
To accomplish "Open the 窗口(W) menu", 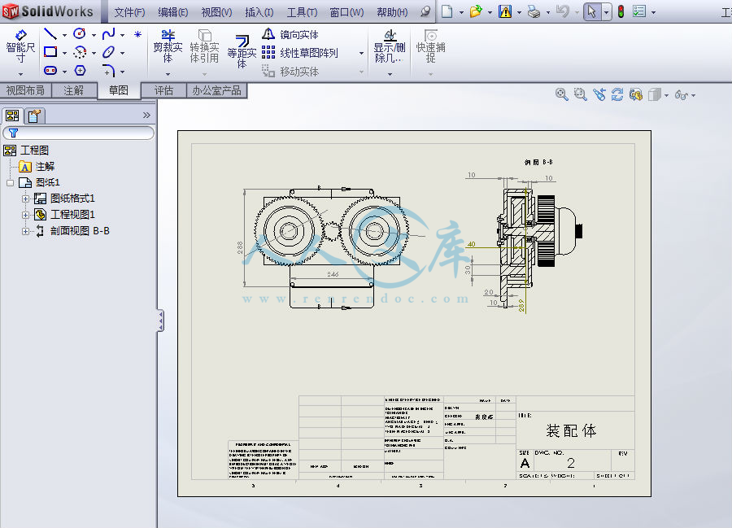I will [346, 12].
